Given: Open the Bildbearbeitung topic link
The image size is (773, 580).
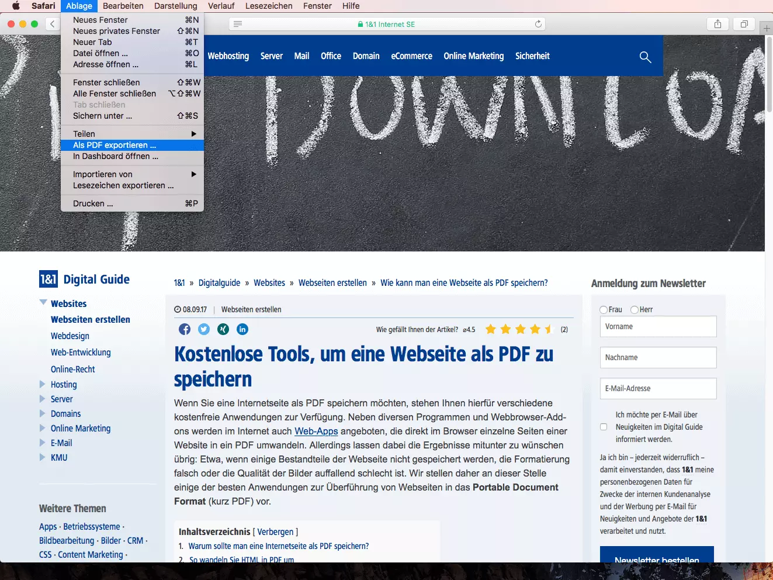Looking at the screenshot, I should (67, 541).
